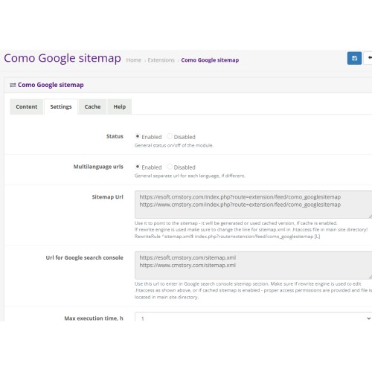Click inside the Sitemap Url text area

tap(253, 205)
